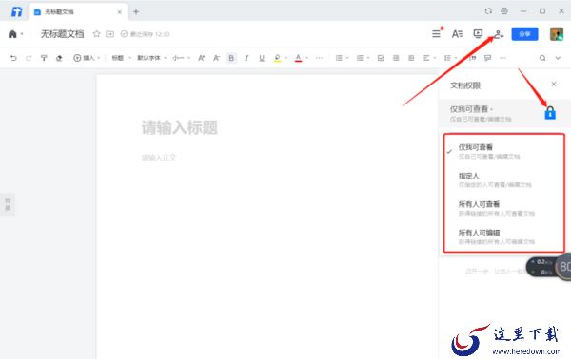This screenshot has height=359, width=571.
Task: Increase font size with A+ icon
Action: pyautogui.click(x=202, y=58)
